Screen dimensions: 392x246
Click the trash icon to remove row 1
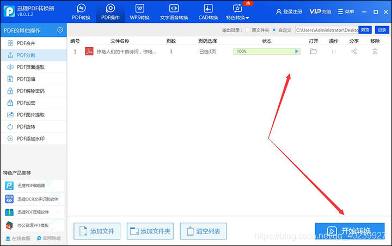click(375, 52)
